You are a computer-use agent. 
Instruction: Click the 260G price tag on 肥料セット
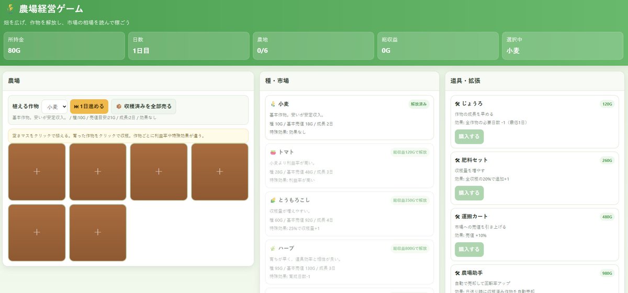point(607,160)
